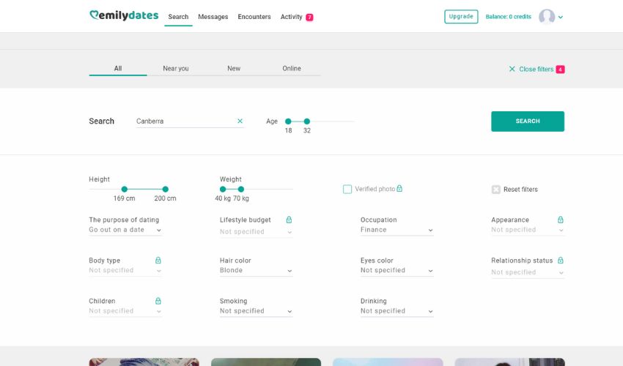Open the Lifestyle budget dropdown
Screen dimensions: 623x366
[x=257, y=232]
